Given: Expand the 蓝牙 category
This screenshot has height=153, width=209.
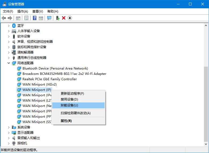Looking at the screenshot, I should coord(9,26).
